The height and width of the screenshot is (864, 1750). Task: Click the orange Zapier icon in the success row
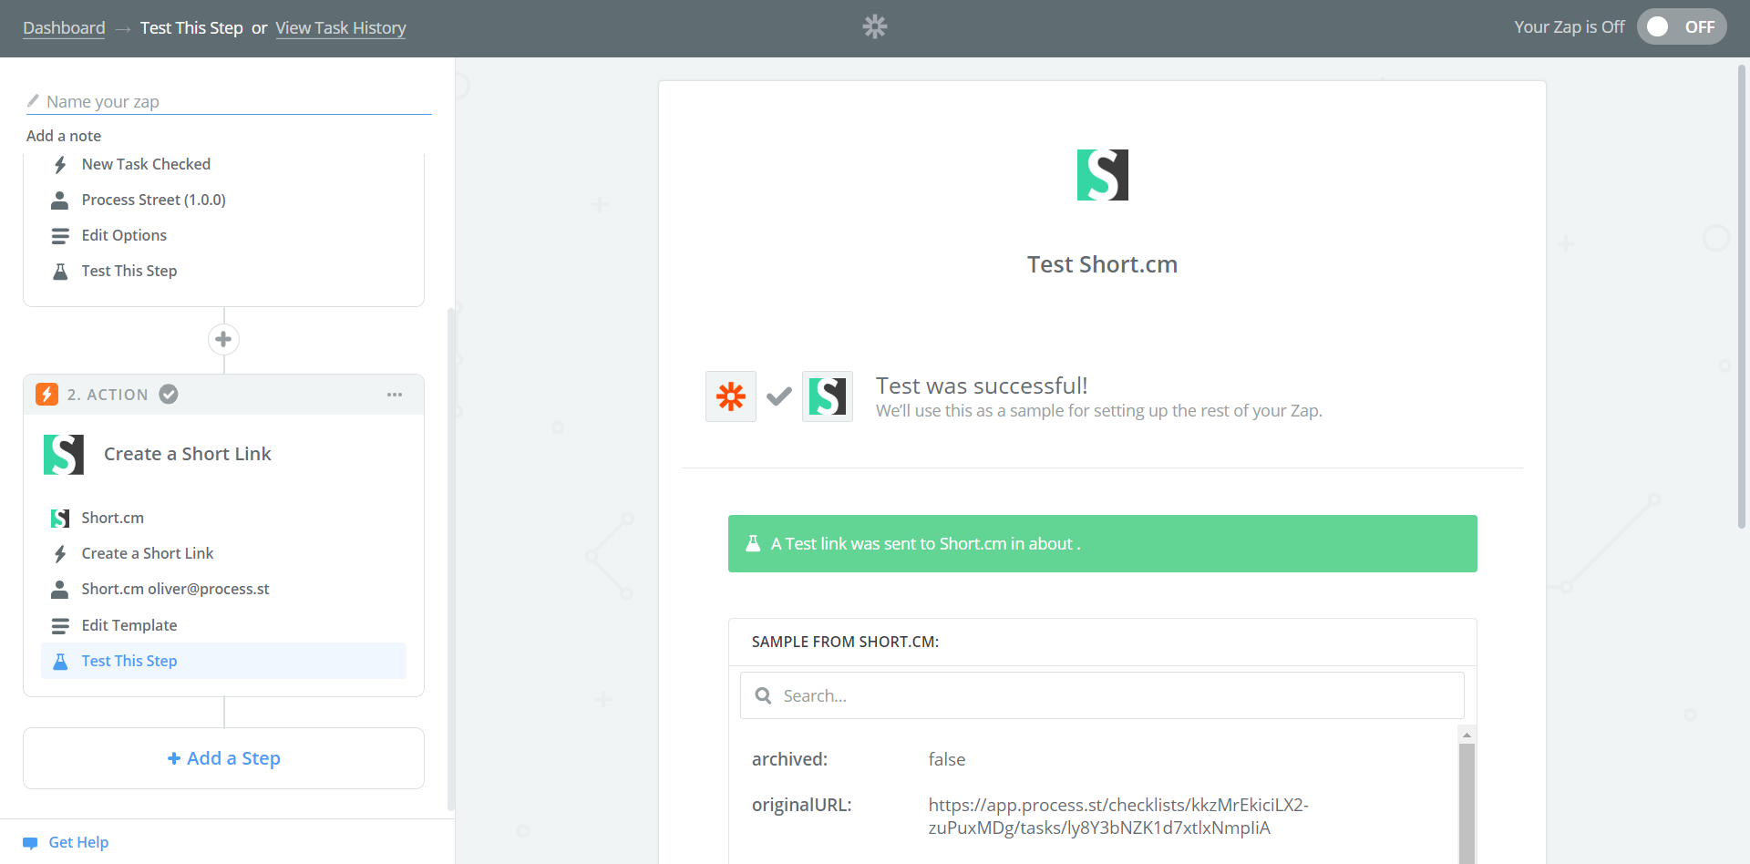(730, 396)
